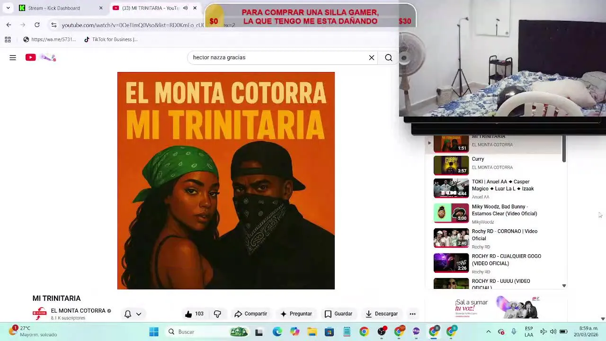The height and width of the screenshot is (341, 606).
Task: Open EL MONTA COTORRA channel avatar
Action: coord(39,314)
